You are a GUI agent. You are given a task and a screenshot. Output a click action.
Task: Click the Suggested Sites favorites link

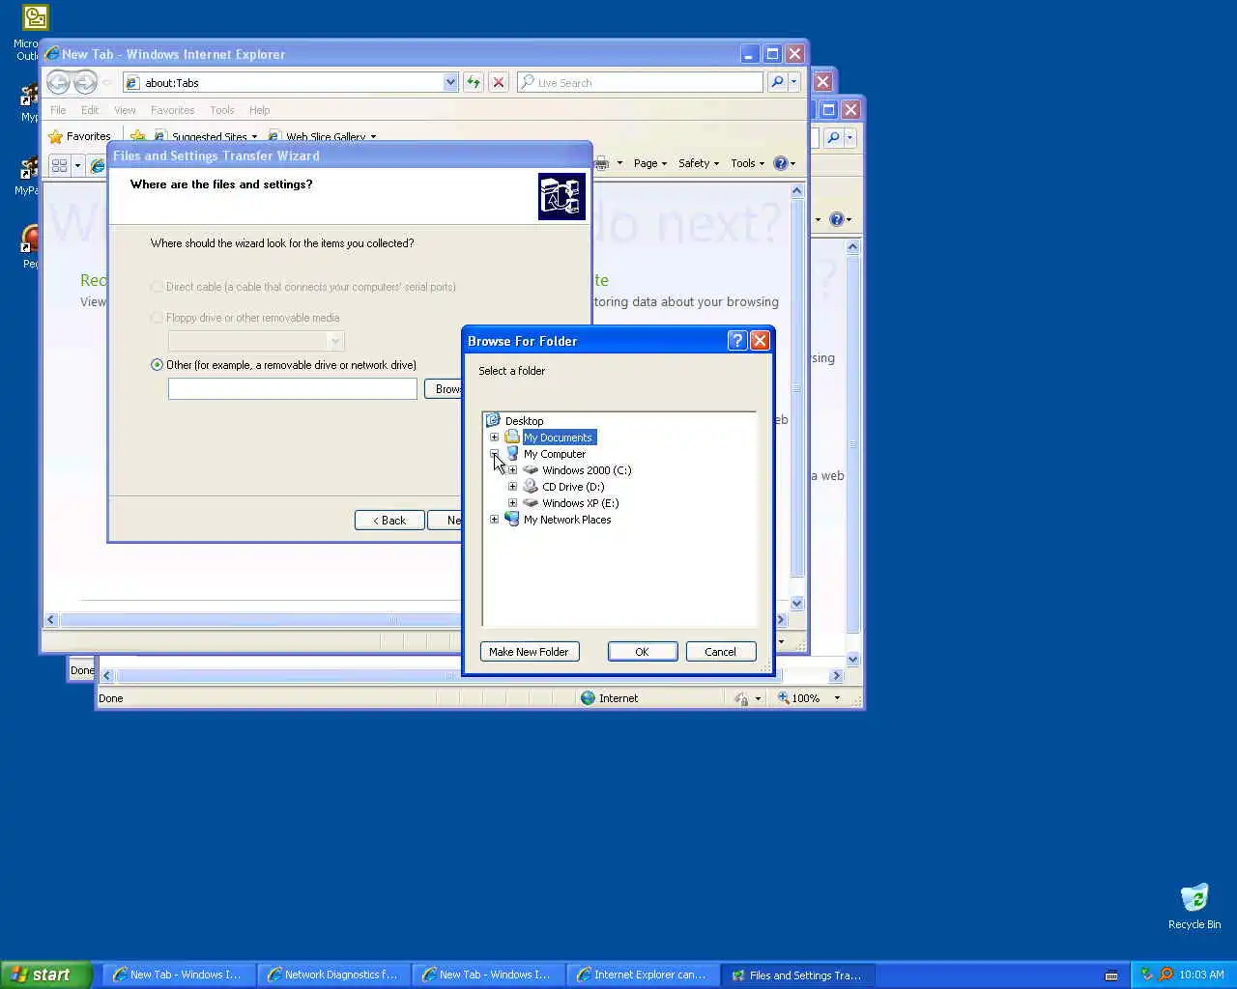click(x=206, y=136)
